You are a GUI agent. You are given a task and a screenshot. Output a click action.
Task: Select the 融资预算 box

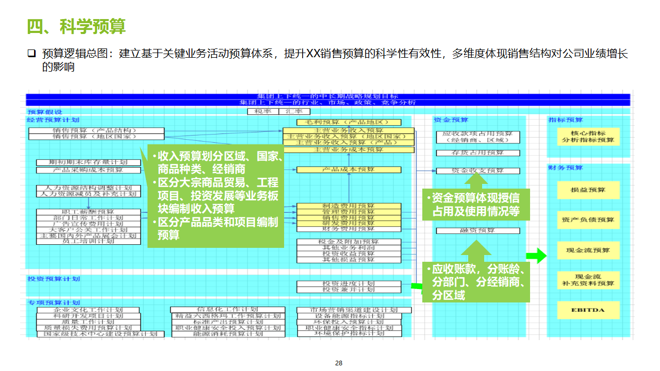pos(478,231)
